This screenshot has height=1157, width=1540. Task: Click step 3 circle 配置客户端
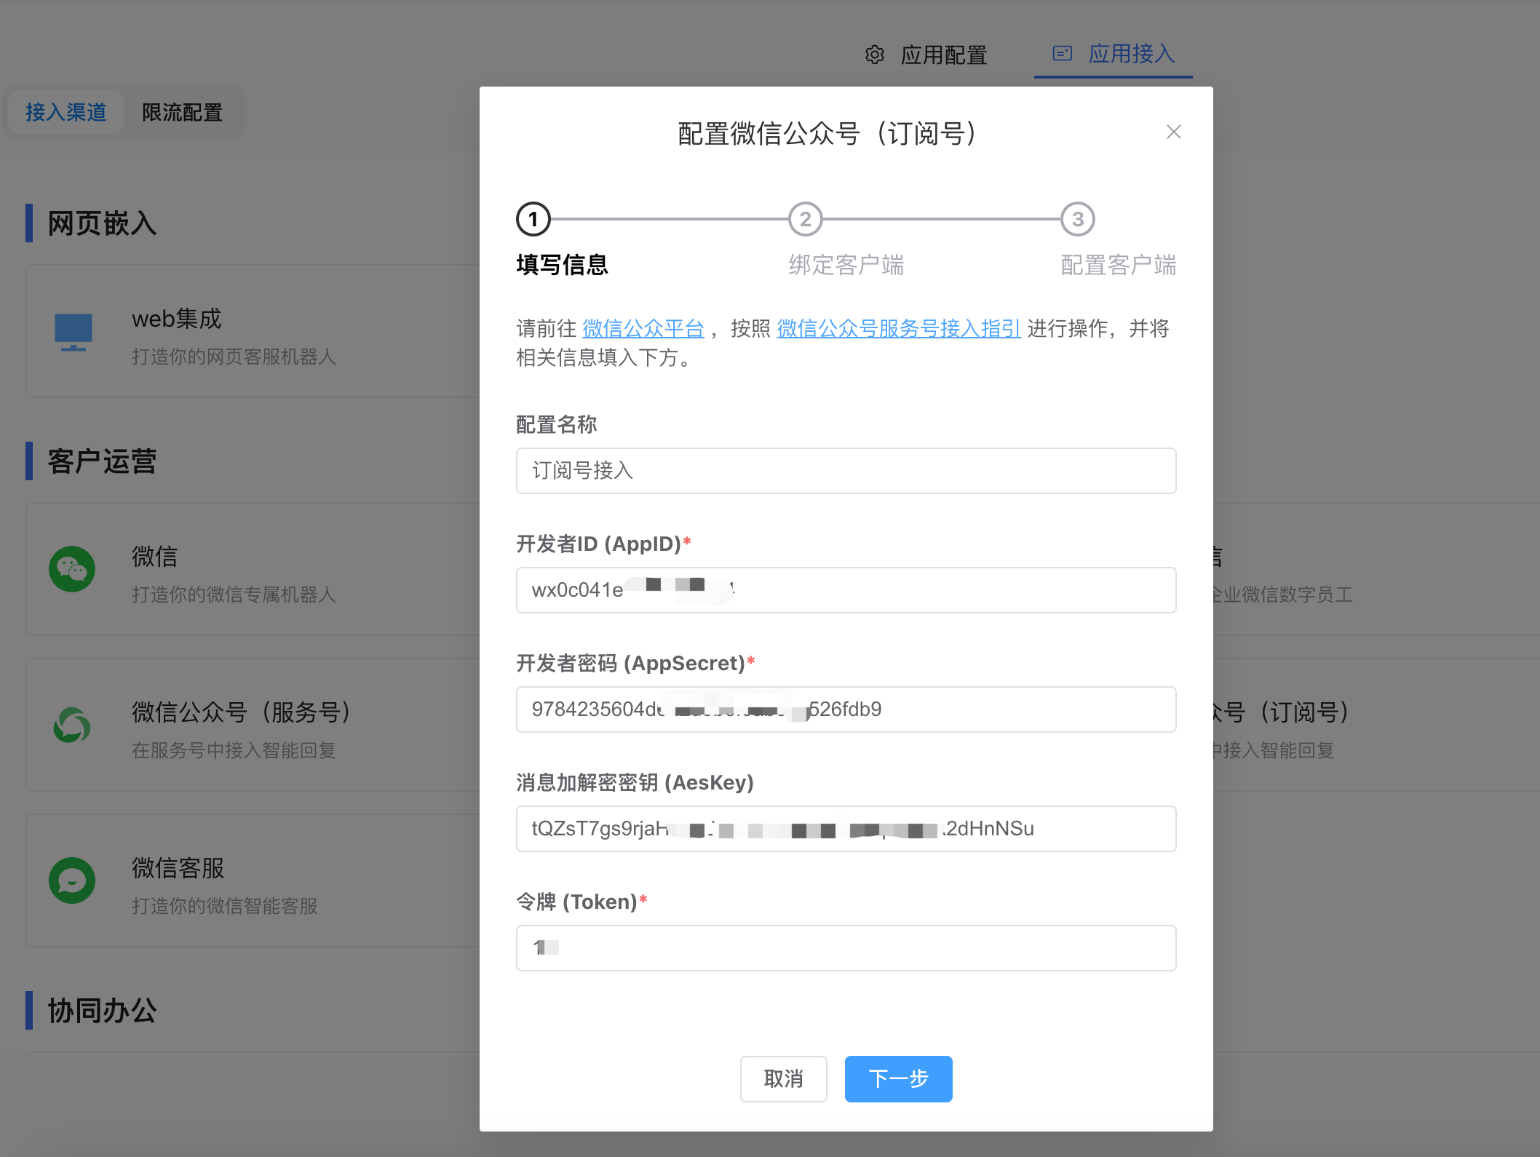point(1077,219)
